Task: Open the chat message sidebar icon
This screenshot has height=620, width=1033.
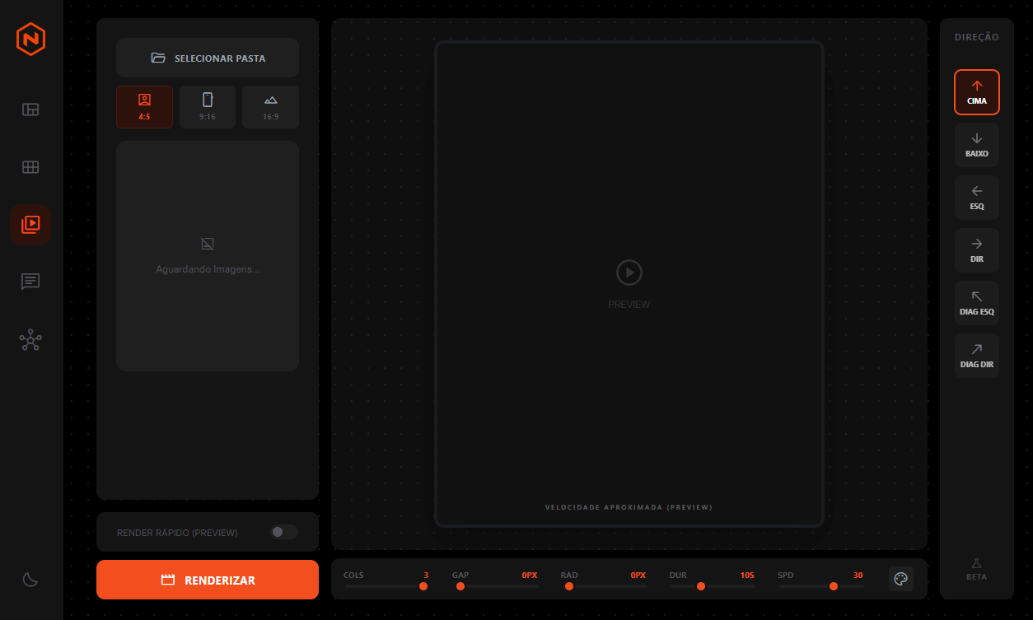Action: (x=30, y=282)
